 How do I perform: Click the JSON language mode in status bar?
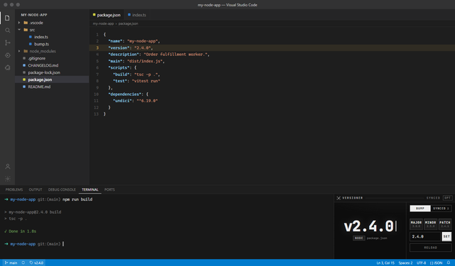point(436,263)
